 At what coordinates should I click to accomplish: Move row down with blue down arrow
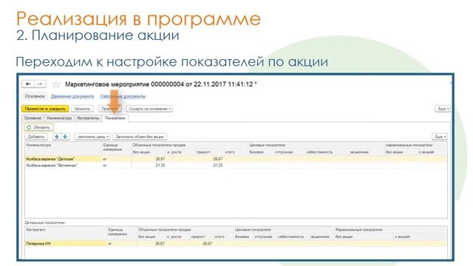(x=65, y=137)
